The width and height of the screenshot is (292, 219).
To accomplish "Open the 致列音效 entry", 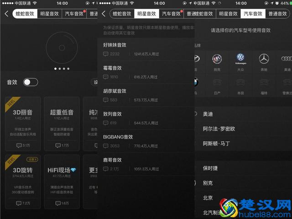I will (x=146, y=118).
